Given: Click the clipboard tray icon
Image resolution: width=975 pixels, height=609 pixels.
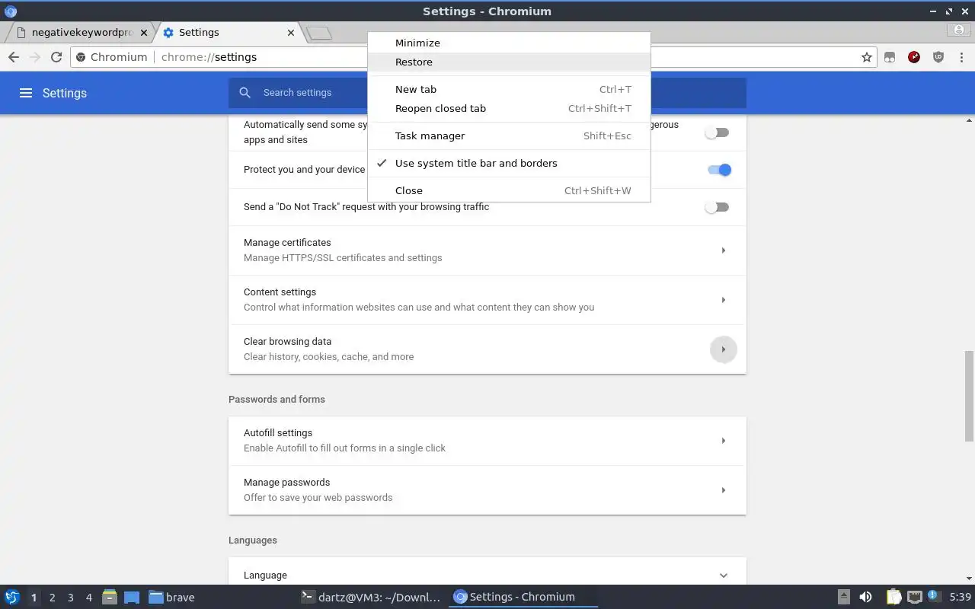Looking at the screenshot, I should tap(893, 597).
